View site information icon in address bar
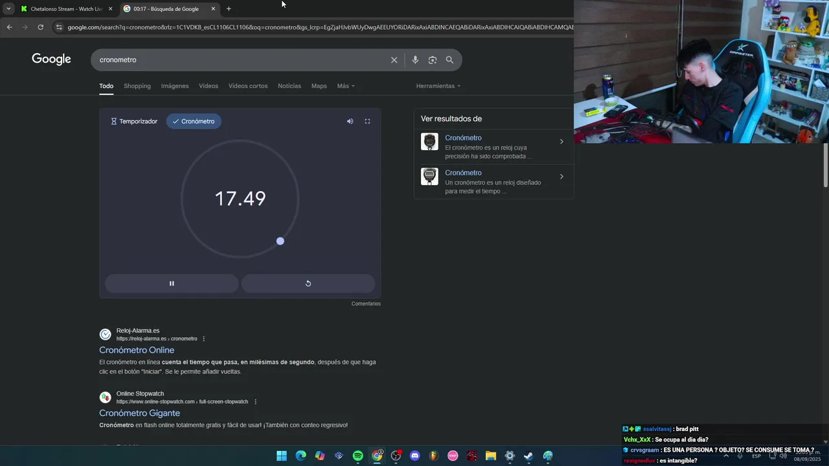This screenshot has height=466, width=829. tap(59, 27)
